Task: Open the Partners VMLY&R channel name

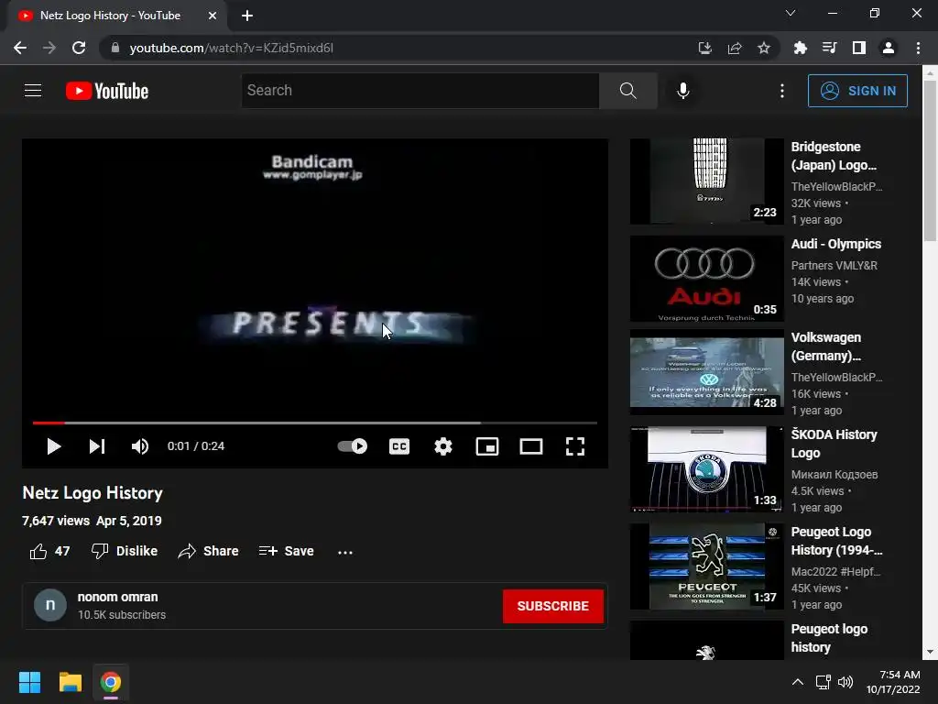Action: pyautogui.click(x=834, y=265)
